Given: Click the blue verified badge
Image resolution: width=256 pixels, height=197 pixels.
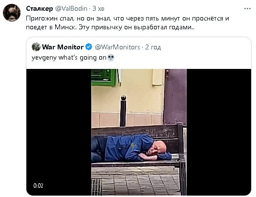Looking at the screenshot, I should click(x=88, y=47).
